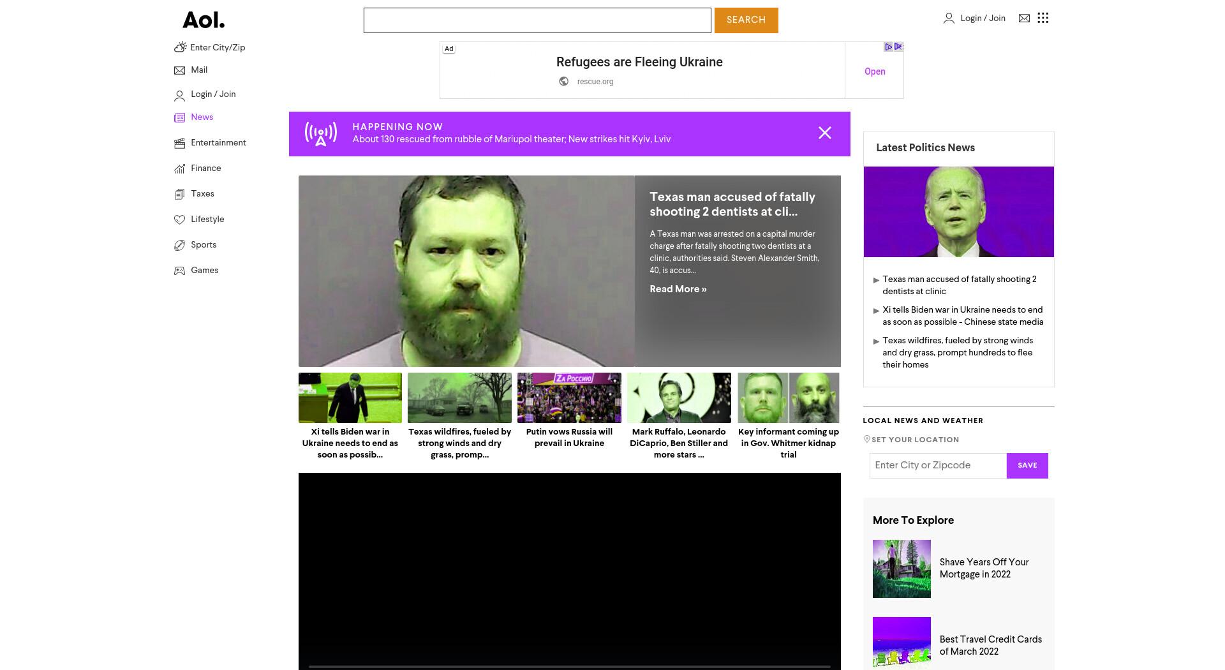Screen dimensions: 1225x670
Task: Close the Happening Now banner
Action: 825,133
